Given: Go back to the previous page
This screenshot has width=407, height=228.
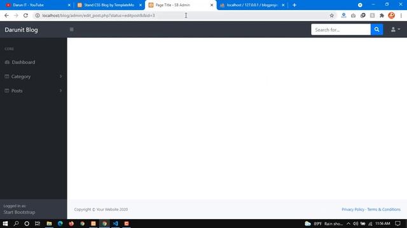Looking at the screenshot, I should point(6,15).
